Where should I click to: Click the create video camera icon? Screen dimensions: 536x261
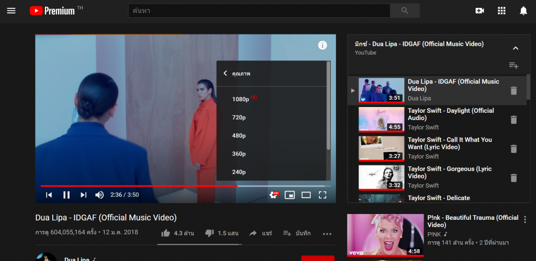[x=479, y=11]
